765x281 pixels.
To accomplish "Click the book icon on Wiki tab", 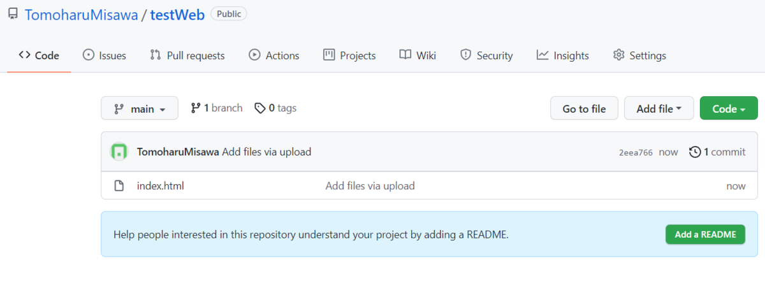I will pyautogui.click(x=405, y=55).
